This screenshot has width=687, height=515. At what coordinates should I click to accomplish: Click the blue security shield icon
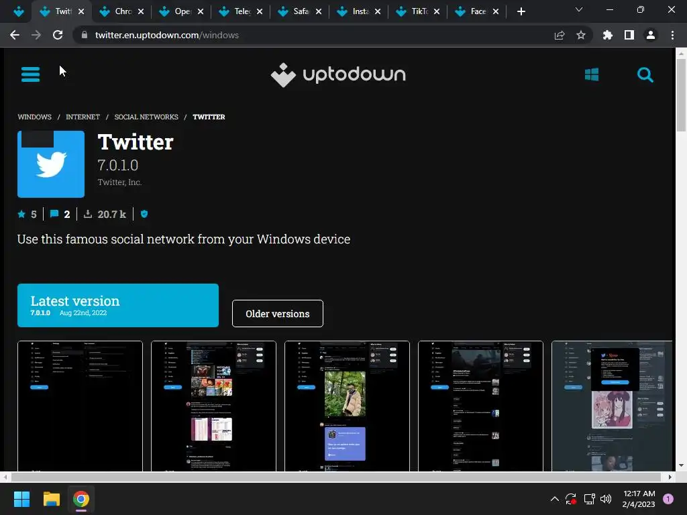pos(144,214)
